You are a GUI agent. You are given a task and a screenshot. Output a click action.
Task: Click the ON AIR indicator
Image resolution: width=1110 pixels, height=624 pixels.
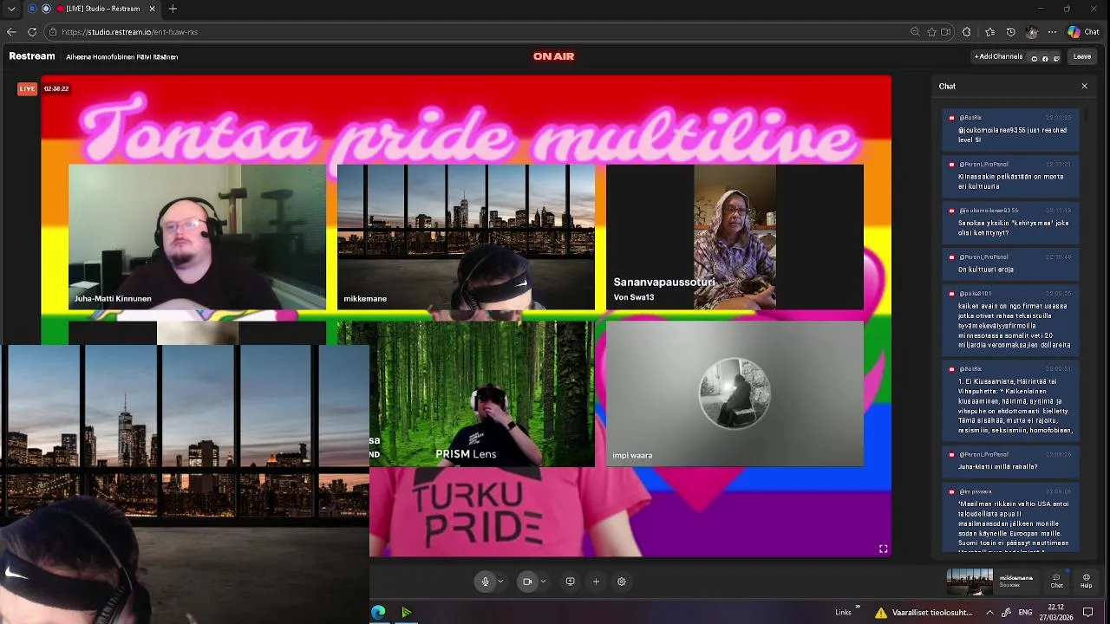click(x=553, y=56)
